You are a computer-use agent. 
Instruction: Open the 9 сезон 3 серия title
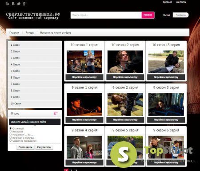pos(166,87)
